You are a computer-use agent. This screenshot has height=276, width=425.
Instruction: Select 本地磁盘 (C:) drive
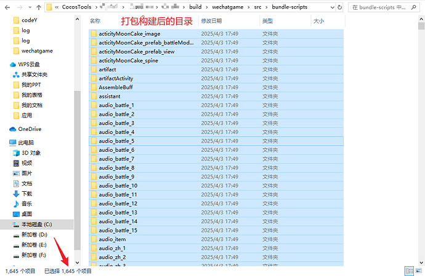tap(36, 224)
